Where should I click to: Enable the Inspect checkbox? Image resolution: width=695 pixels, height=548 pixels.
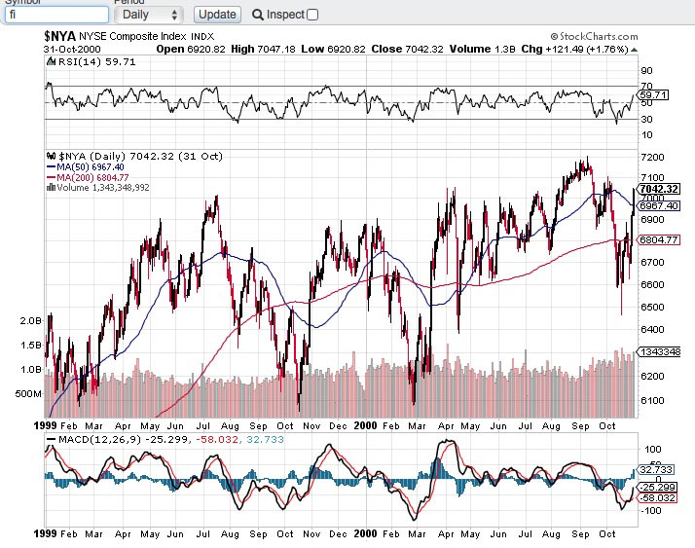pyautogui.click(x=312, y=15)
